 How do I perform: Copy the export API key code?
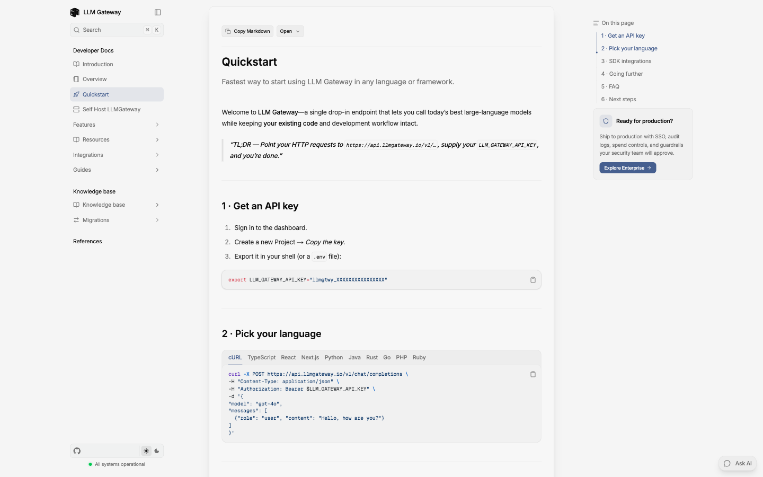533,280
